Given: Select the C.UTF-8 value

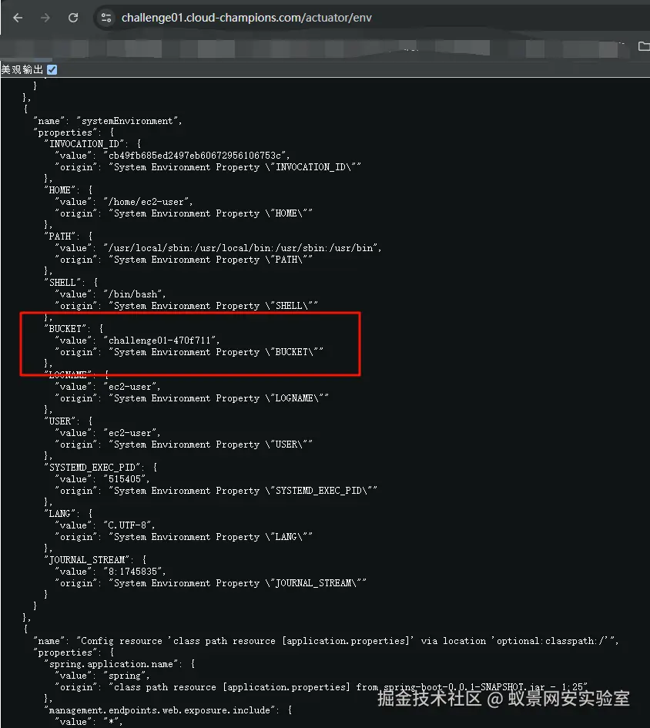Looking at the screenshot, I should pyautogui.click(x=127, y=525).
